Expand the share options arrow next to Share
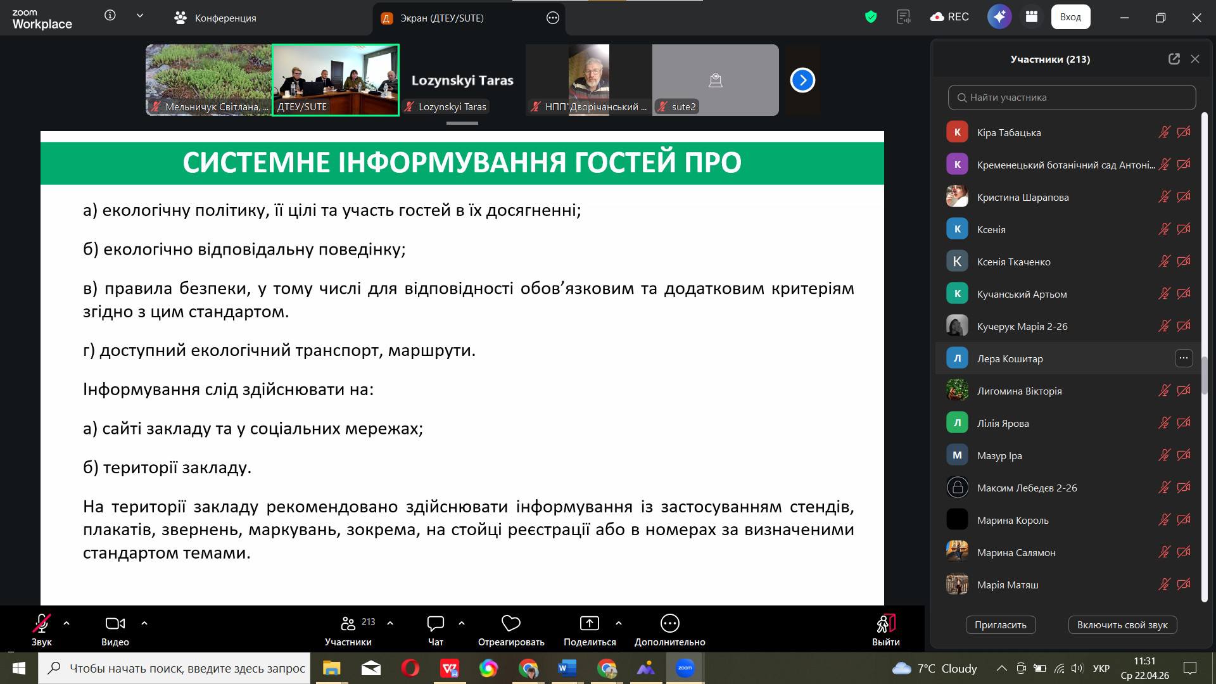 (619, 623)
